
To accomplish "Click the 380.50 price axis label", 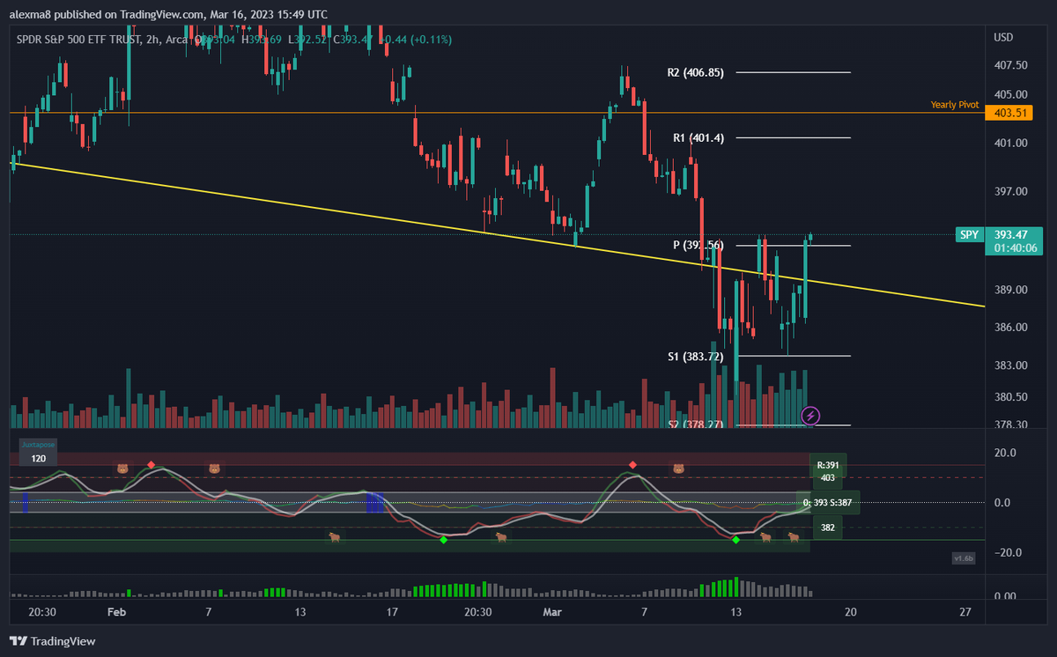I will click(1010, 397).
